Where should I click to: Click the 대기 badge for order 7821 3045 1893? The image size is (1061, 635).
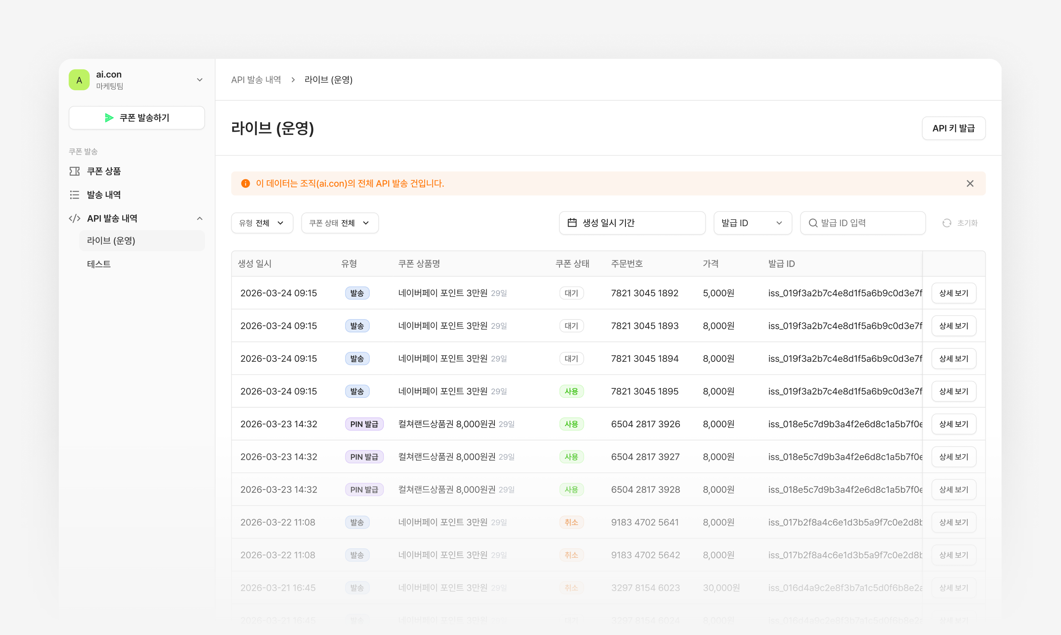point(571,326)
